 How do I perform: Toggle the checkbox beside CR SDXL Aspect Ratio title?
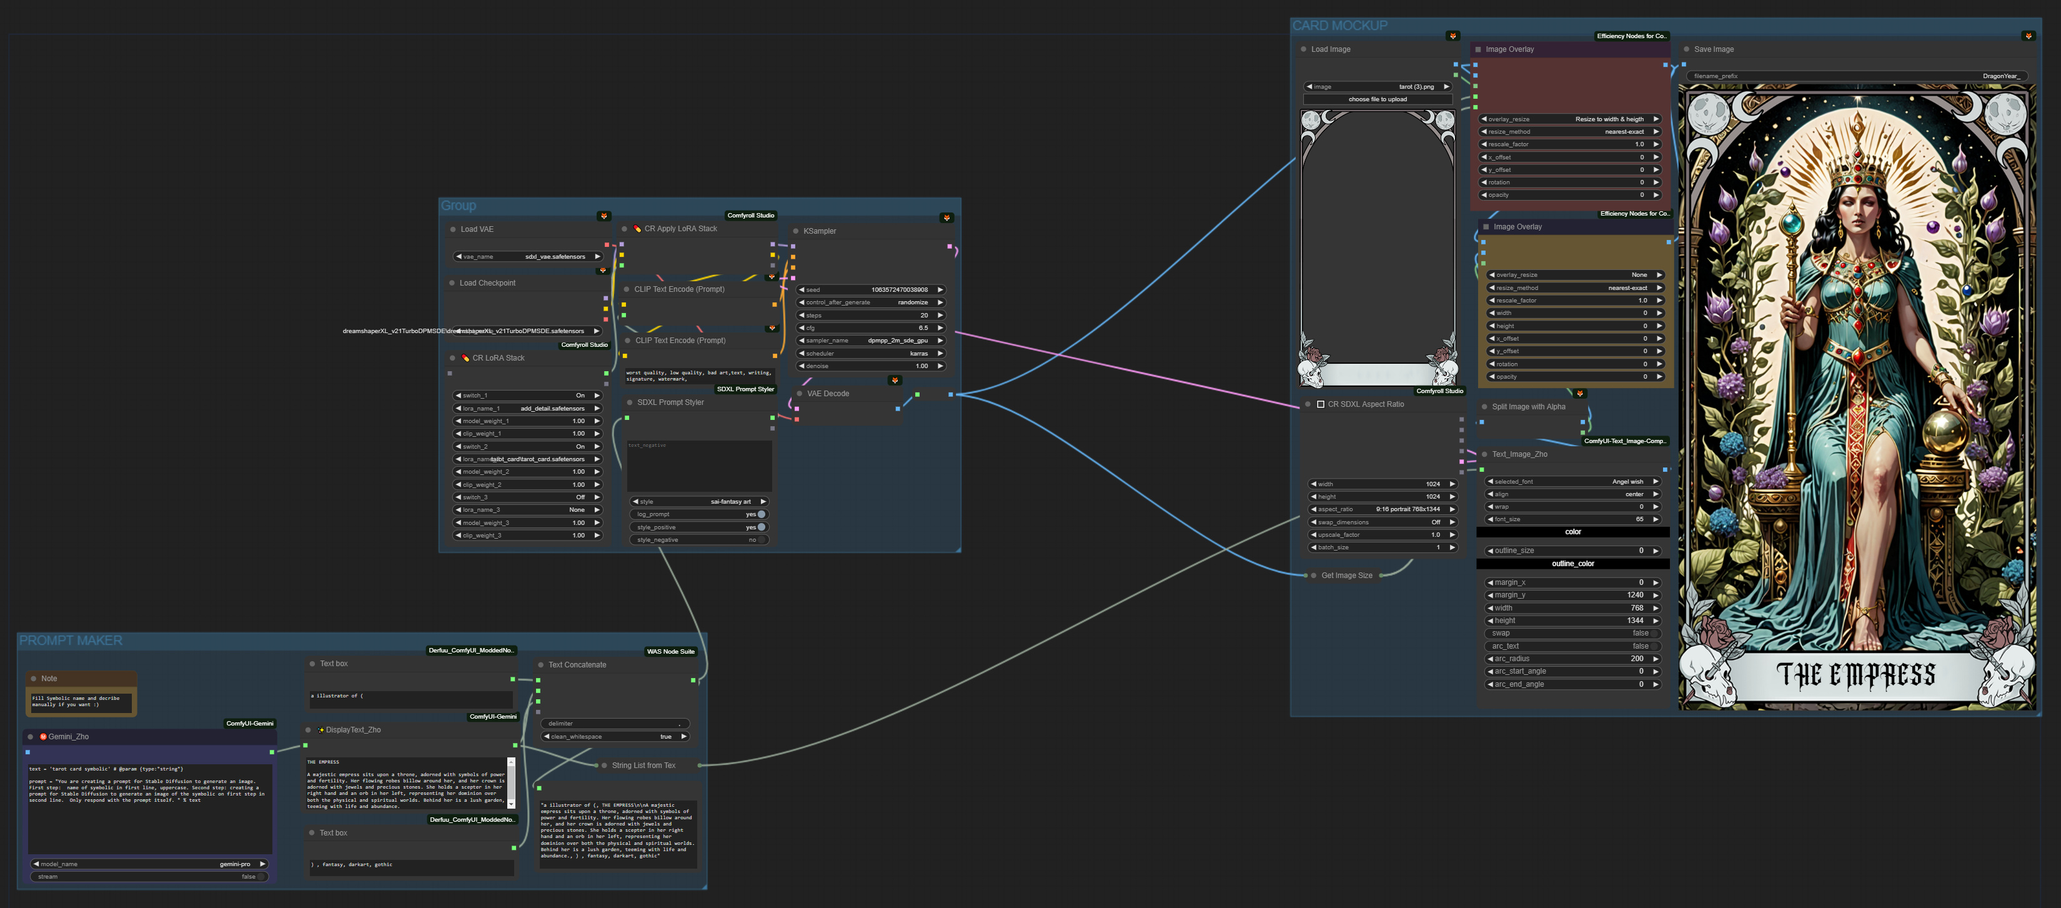1320,404
